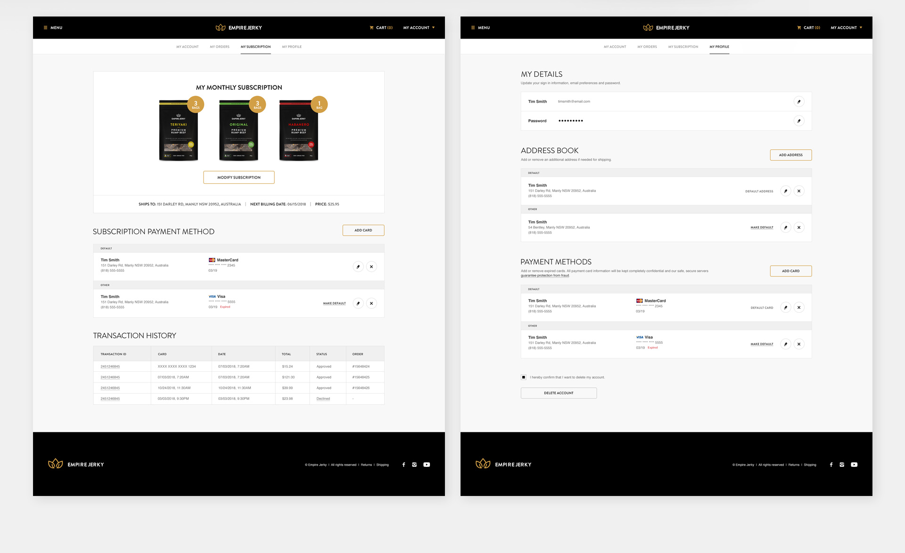This screenshot has width=905, height=553.
Task: Click Make Default link for Bentley address
Action: click(x=762, y=228)
